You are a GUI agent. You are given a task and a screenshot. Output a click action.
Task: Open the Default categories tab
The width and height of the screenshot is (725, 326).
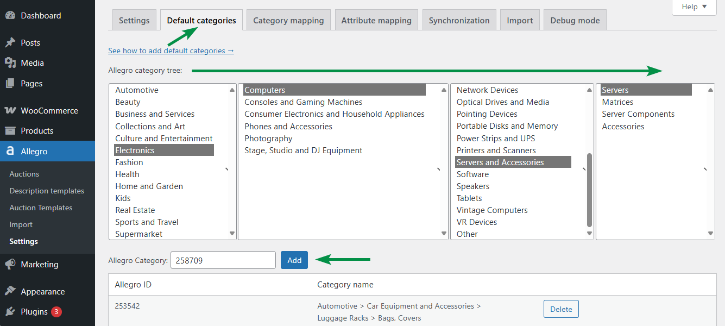point(201,20)
